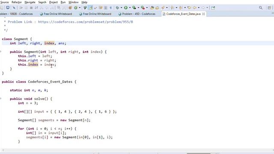The image size is (274, 154).
Task: Switch to second Free Online Whiteboard tab
Action: coord(95,14)
